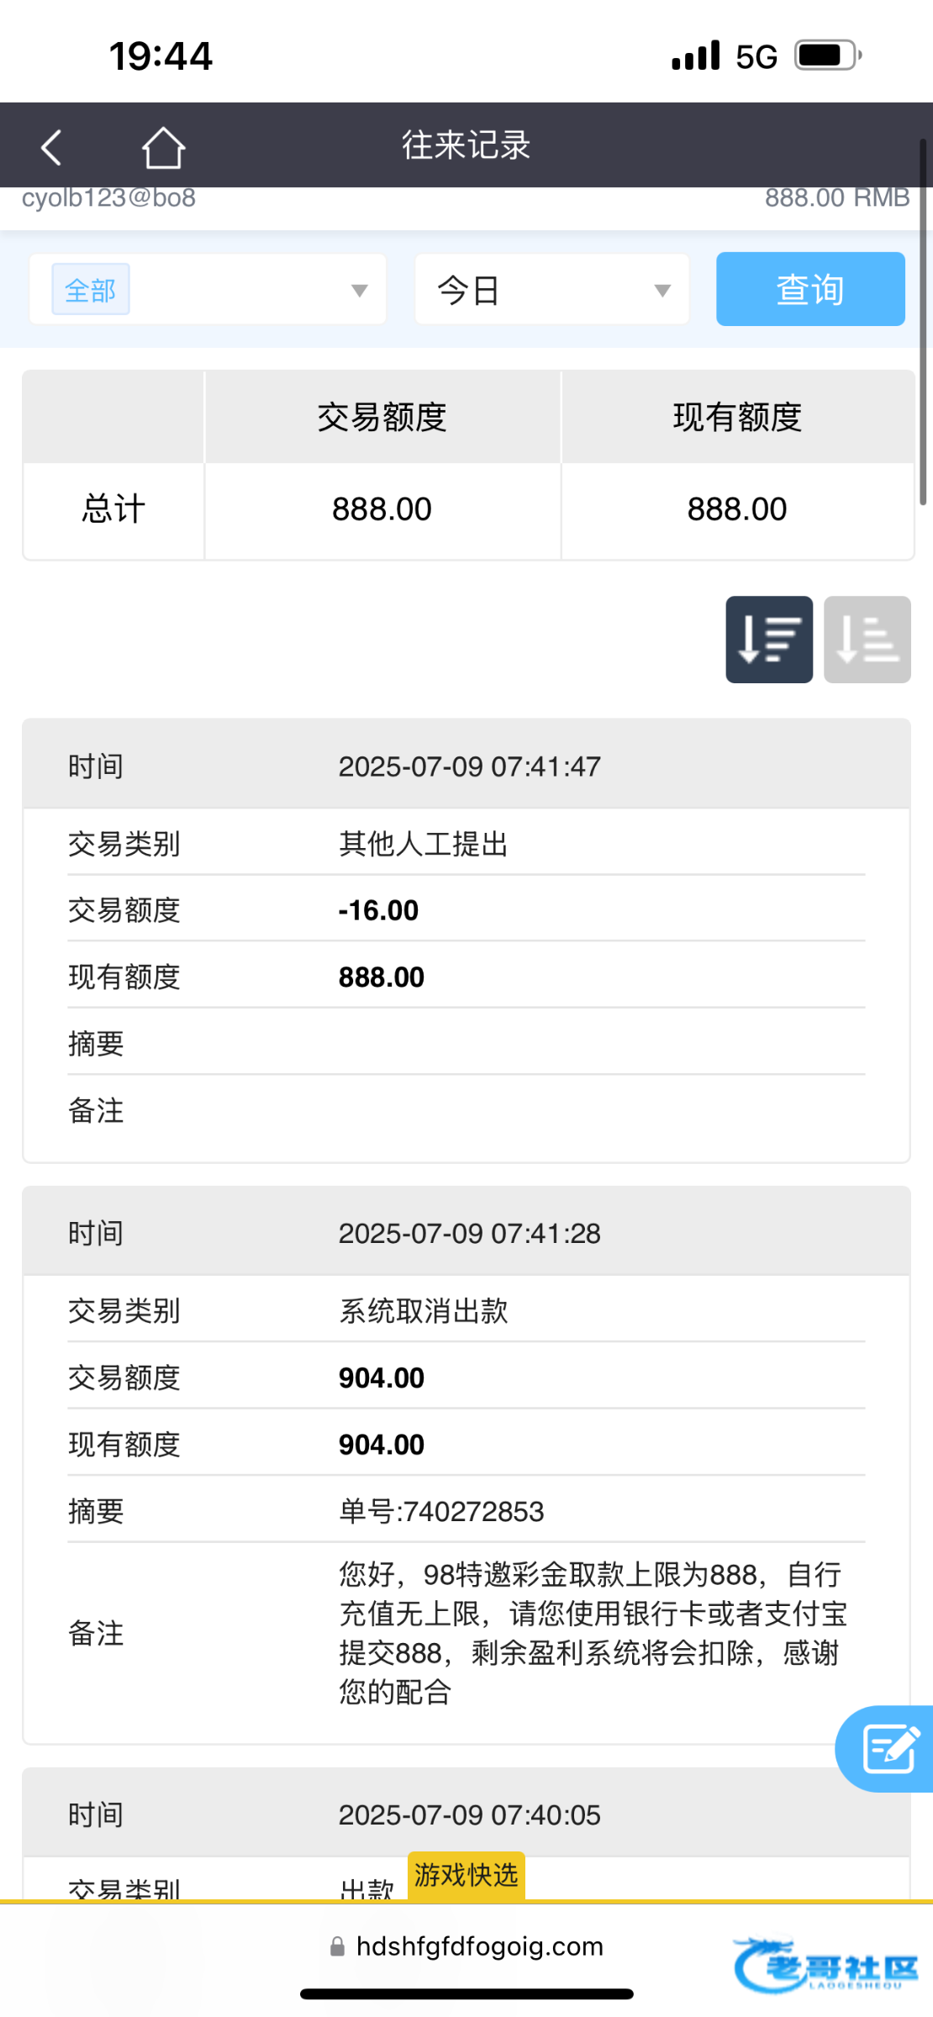The image size is (933, 2017).
Task: Open the floating edit note button
Action: coord(888,1749)
